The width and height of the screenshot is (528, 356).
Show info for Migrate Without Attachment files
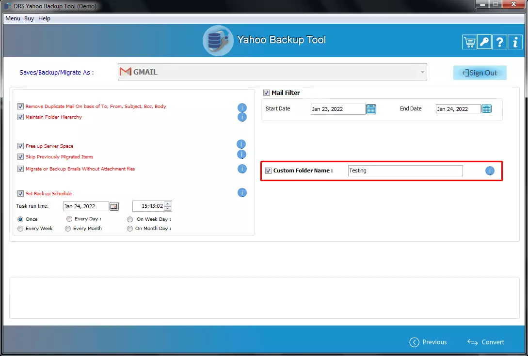(242, 169)
